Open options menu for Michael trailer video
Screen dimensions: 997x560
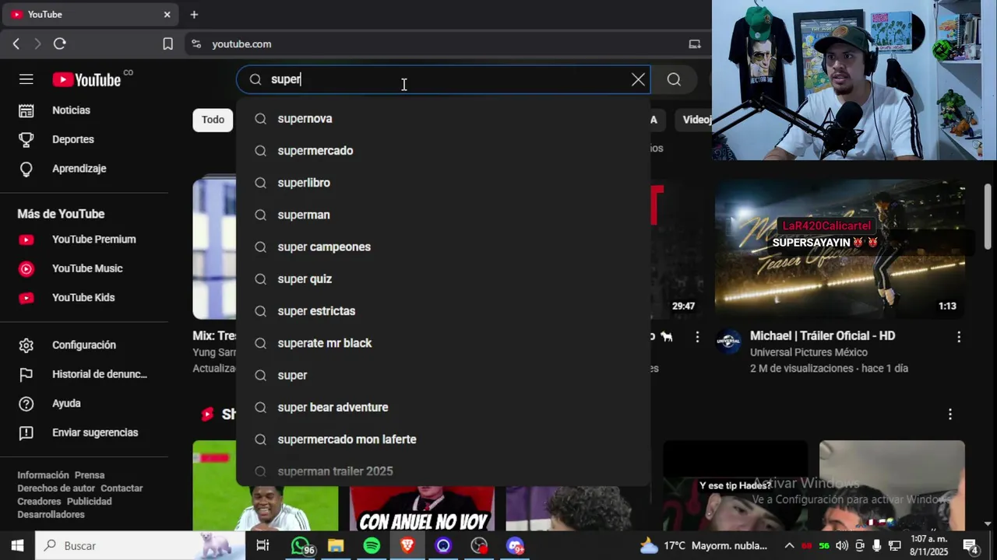click(x=959, y=337)
